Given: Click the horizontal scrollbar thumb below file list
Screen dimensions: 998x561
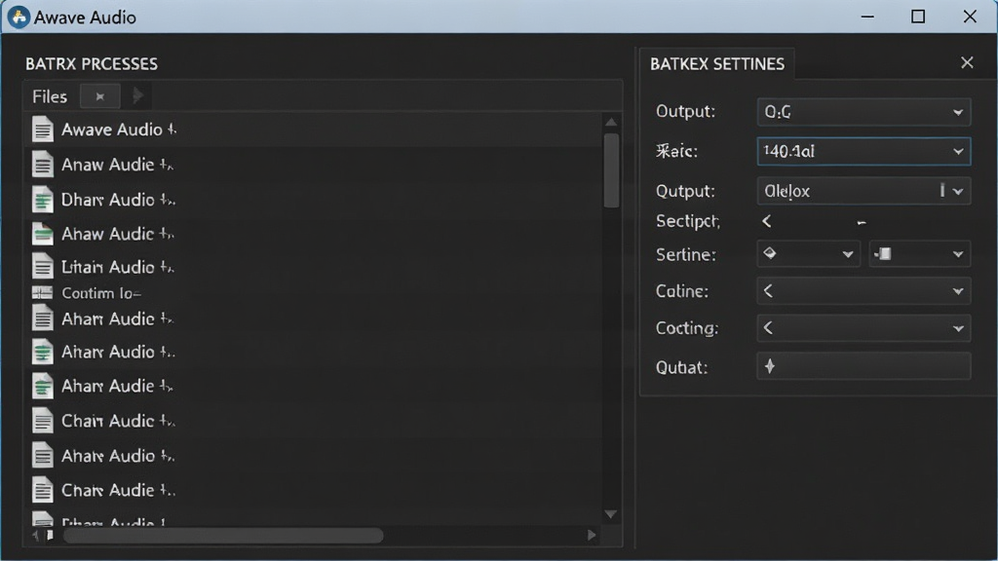Looking at the screenshot, I should [223, 537].
